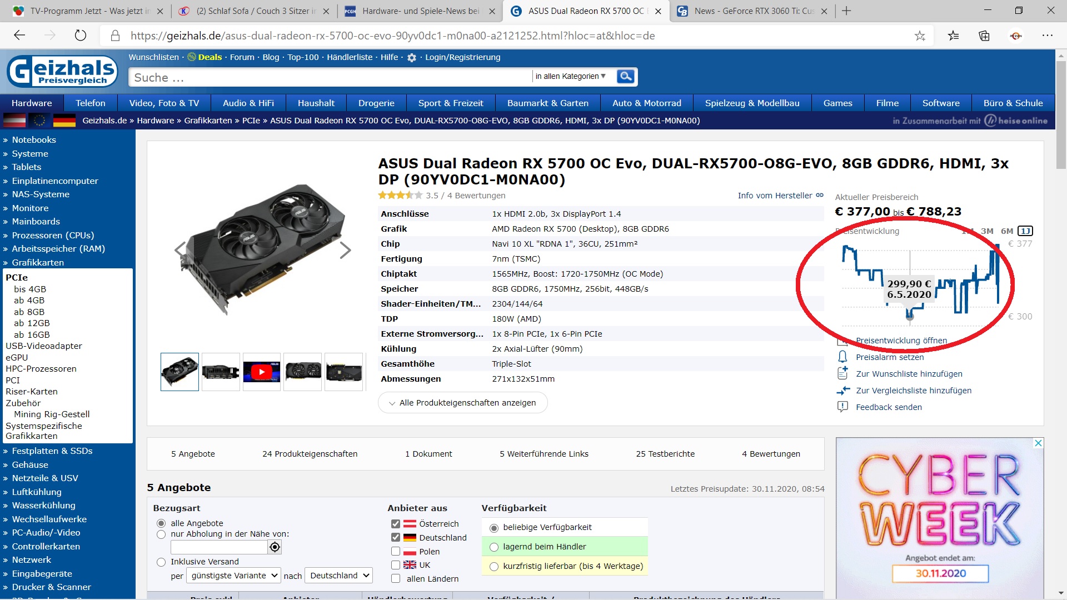Viewport: 1067px width, 600px height.
Task: Select the 'alle Angebote' radio button
Action: [161, 523]
